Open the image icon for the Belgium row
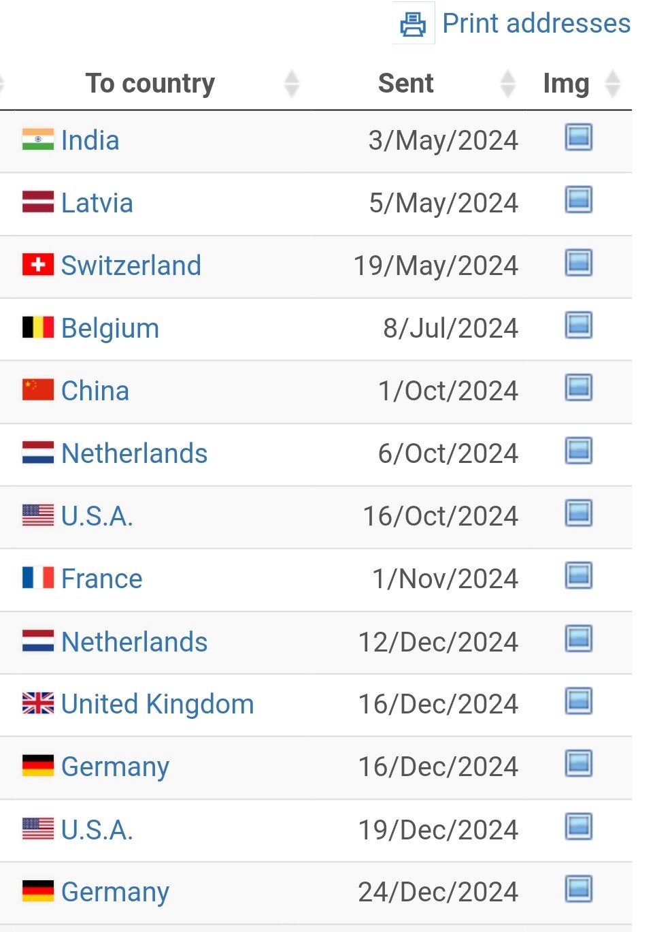655x932 pixels. point(579,325)
